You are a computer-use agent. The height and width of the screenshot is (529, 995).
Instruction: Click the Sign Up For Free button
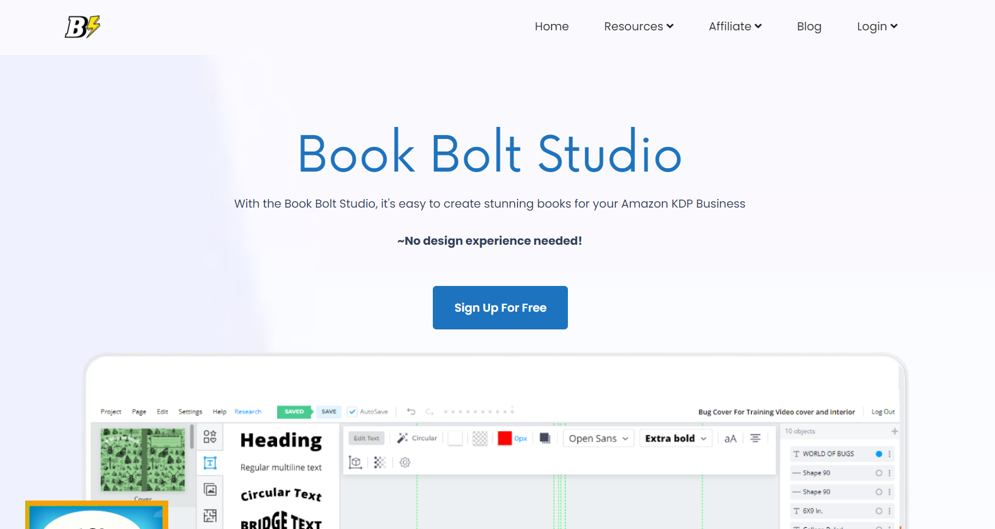[x=500, y=307]
